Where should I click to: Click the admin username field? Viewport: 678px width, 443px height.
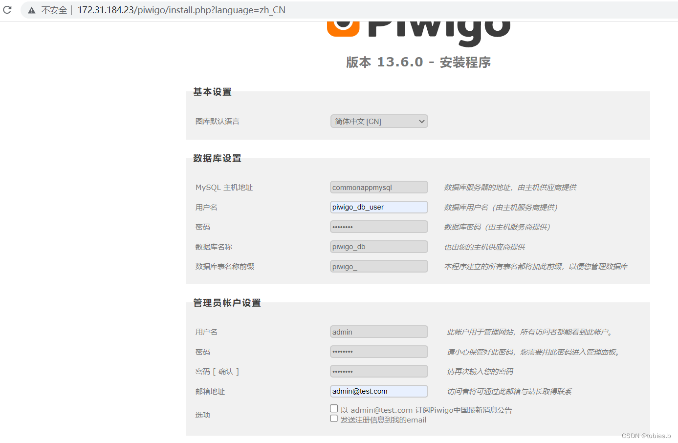pyautogui.click(x=379, y=332)
